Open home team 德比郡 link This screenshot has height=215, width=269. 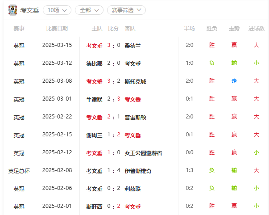(x=95, y=64)
